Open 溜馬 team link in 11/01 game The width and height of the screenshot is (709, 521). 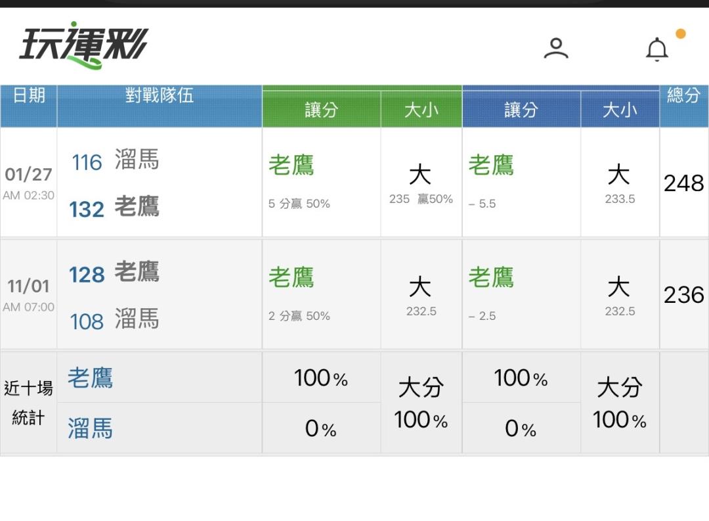click(x=137, y=320)
